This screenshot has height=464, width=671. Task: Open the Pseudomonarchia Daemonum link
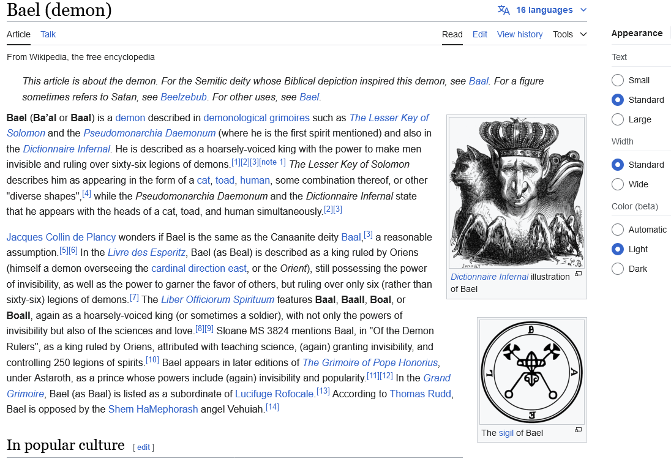tap(149, 133)
